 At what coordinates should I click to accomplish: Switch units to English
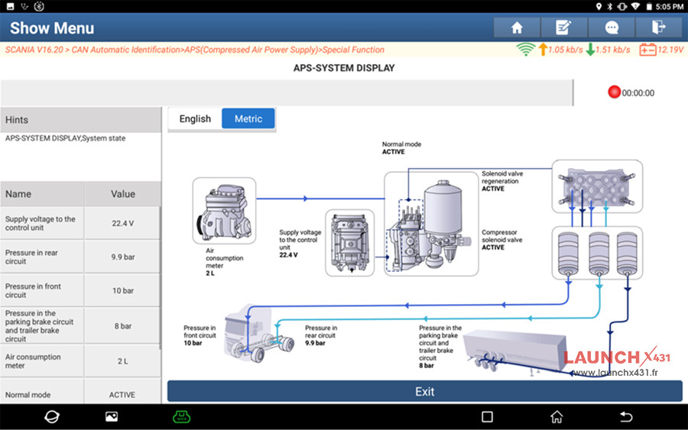(x=195, y=119)
